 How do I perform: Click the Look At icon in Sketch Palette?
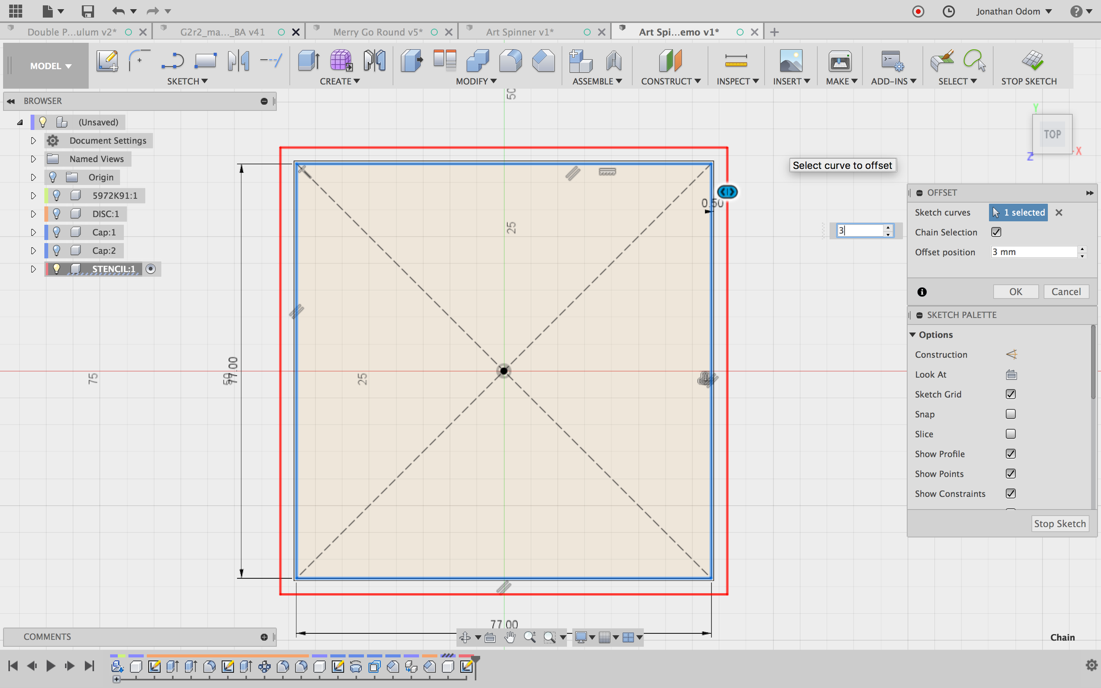pos(1011,375)
